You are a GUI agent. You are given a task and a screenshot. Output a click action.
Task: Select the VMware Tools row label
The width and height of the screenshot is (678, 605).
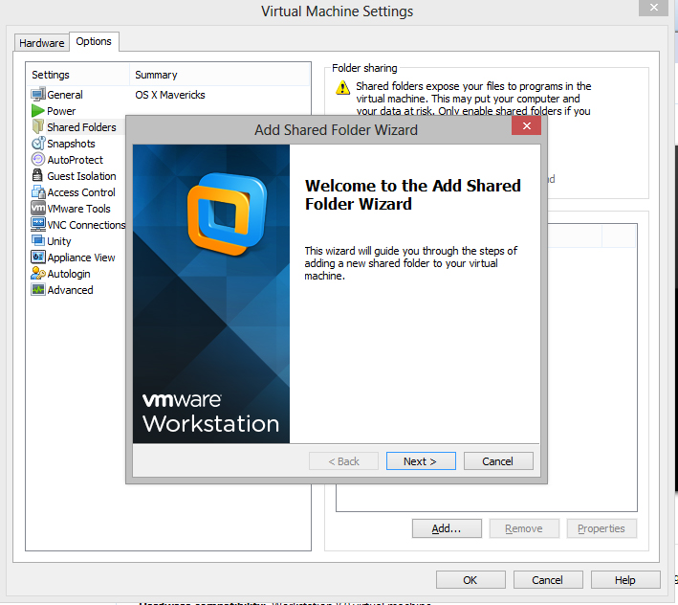tap(78, 209)
